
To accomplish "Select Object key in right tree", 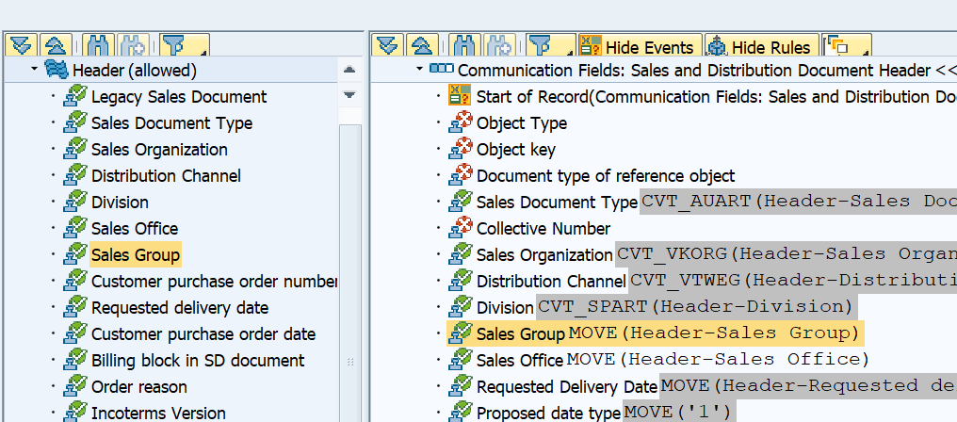I will 516,150.
